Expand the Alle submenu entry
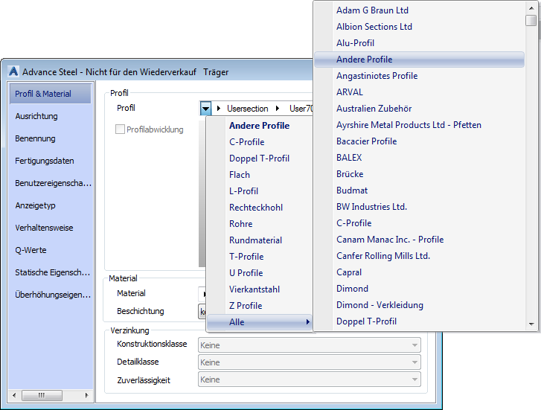Screen dimensions: 541x410 click(x=260, y=322)
